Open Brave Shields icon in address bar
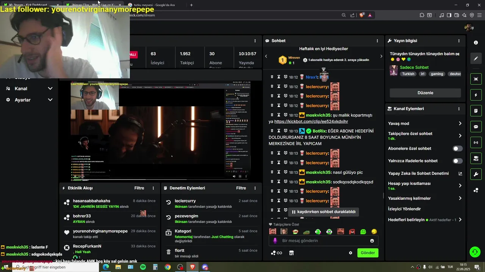 (x=362, y=15)
